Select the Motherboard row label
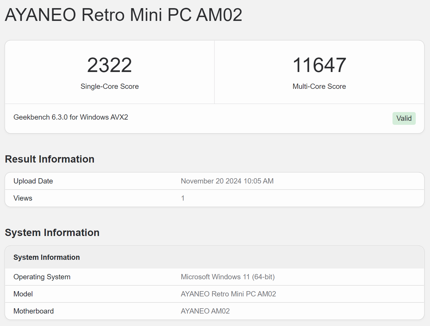Viewport: 430px width, 326px height. tap(34, 311)
